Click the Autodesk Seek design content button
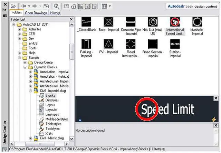The width and height of the screenshot is (221, 153). pos(192,6)
